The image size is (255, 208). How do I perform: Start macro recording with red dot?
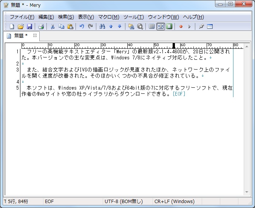pyautogui.click(x=181, y=26)
